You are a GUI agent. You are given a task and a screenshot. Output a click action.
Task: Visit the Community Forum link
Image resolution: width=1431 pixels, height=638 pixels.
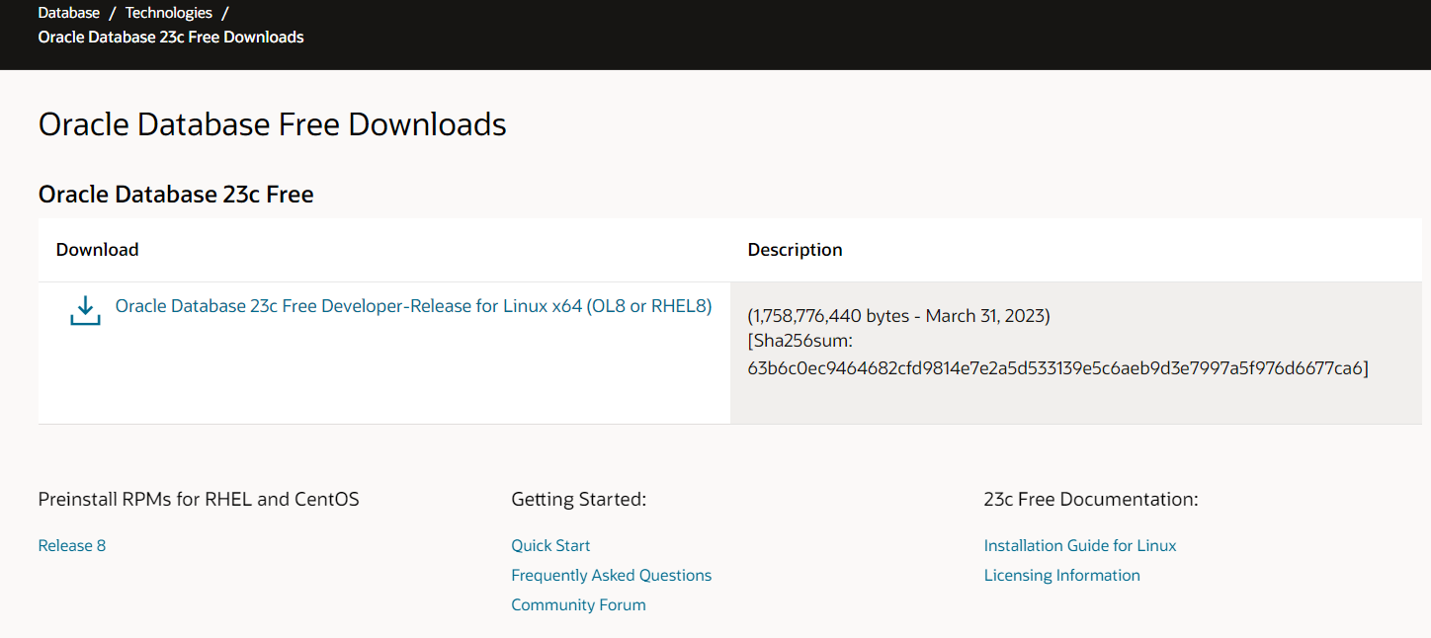[578, 604]
